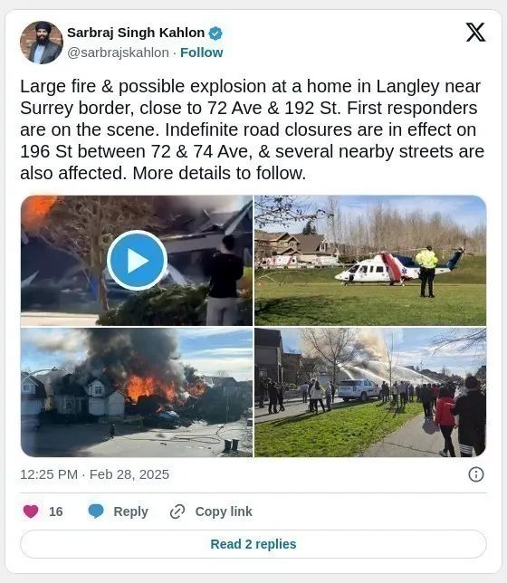Like the tweet with heart icon
The height and width of the screenshot is (583, 507).
coord(31,511)
